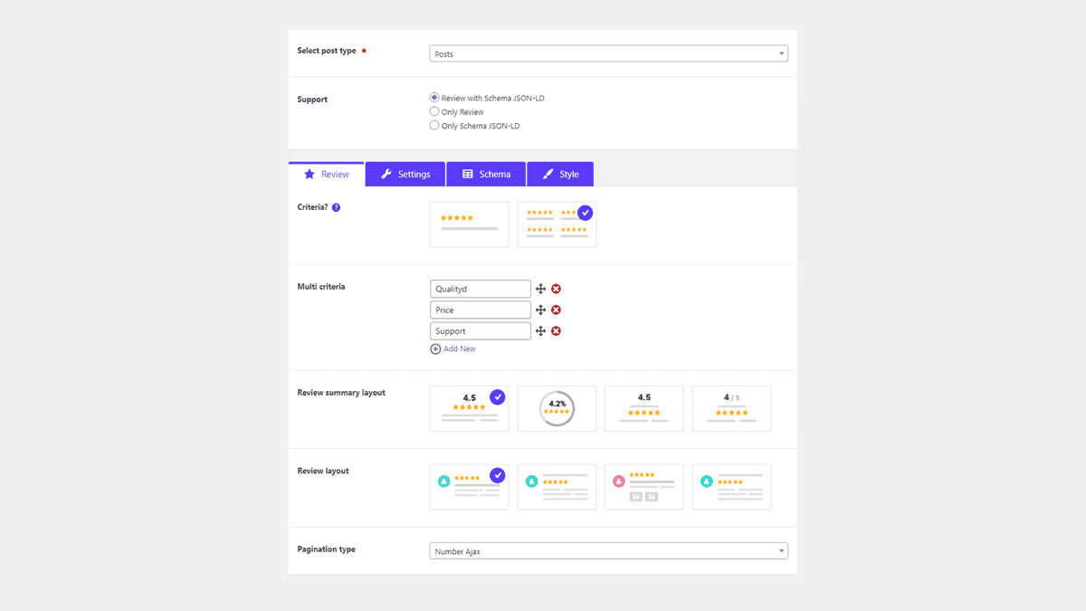Screen dimensions: 1086x611
Task: Click the move handle next to "Support"
Action: click(540, 330)
